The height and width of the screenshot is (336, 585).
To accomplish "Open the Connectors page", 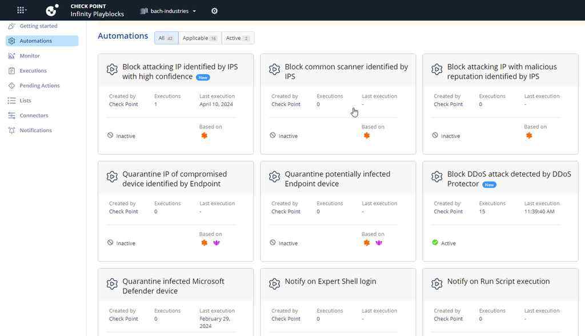I will (34, 115).
